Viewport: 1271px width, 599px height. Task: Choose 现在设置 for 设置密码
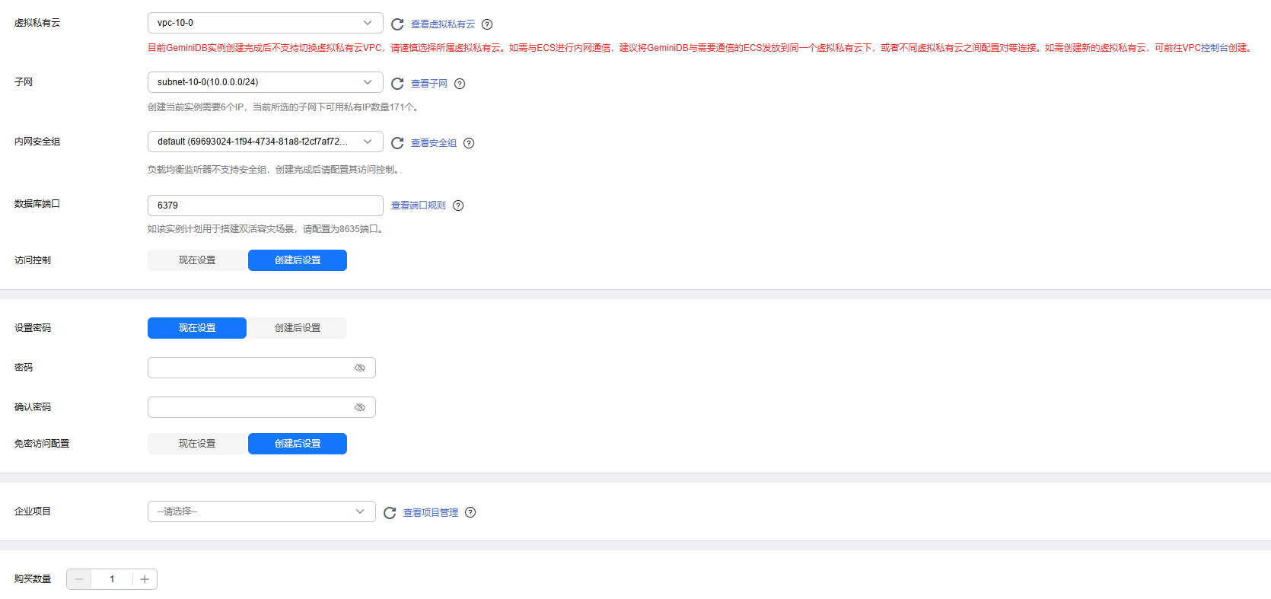197,328
